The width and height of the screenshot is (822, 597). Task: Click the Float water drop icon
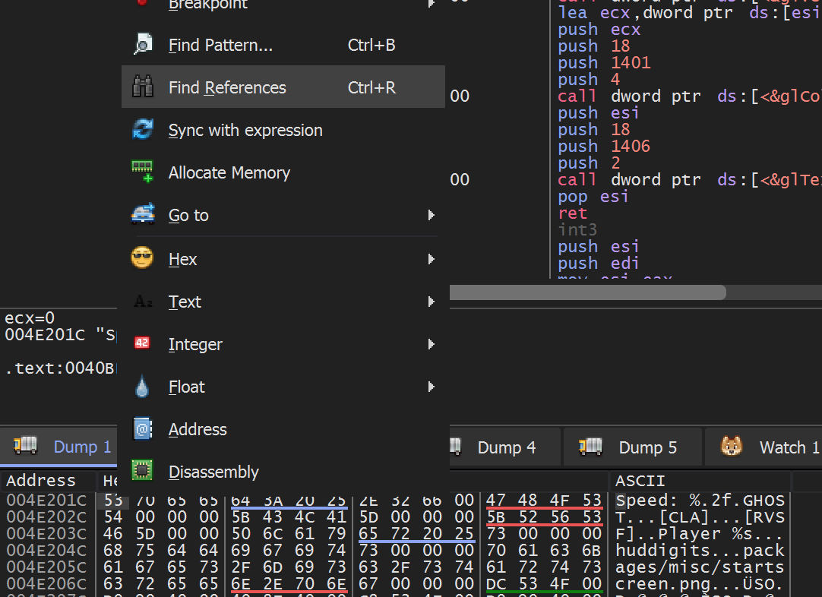(142, 387)
